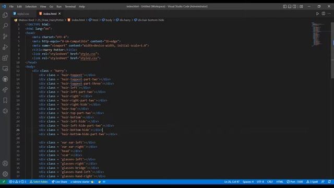This screenshot has height=188, width=334.
Task: Click the 'ear ear-left' div line
Action: pyautogui.click(x=67, y=143)
